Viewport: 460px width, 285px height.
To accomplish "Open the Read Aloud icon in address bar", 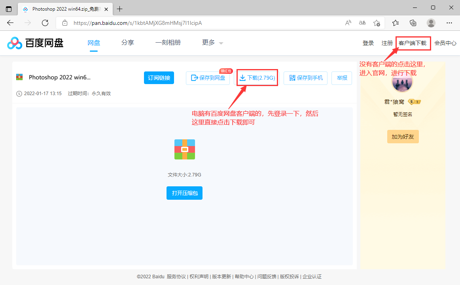I will 348,23.
